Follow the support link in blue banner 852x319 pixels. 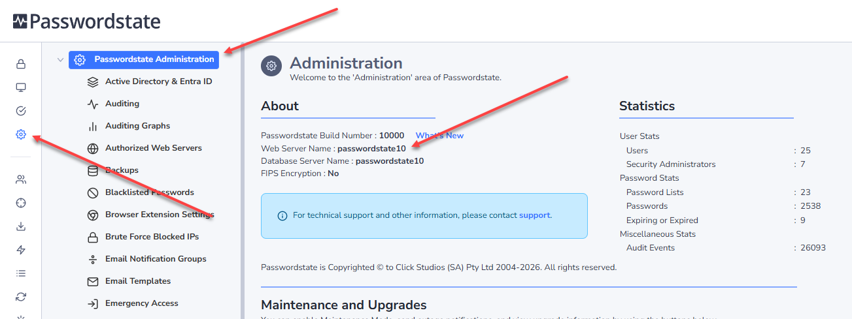click(x=534, y=215)
